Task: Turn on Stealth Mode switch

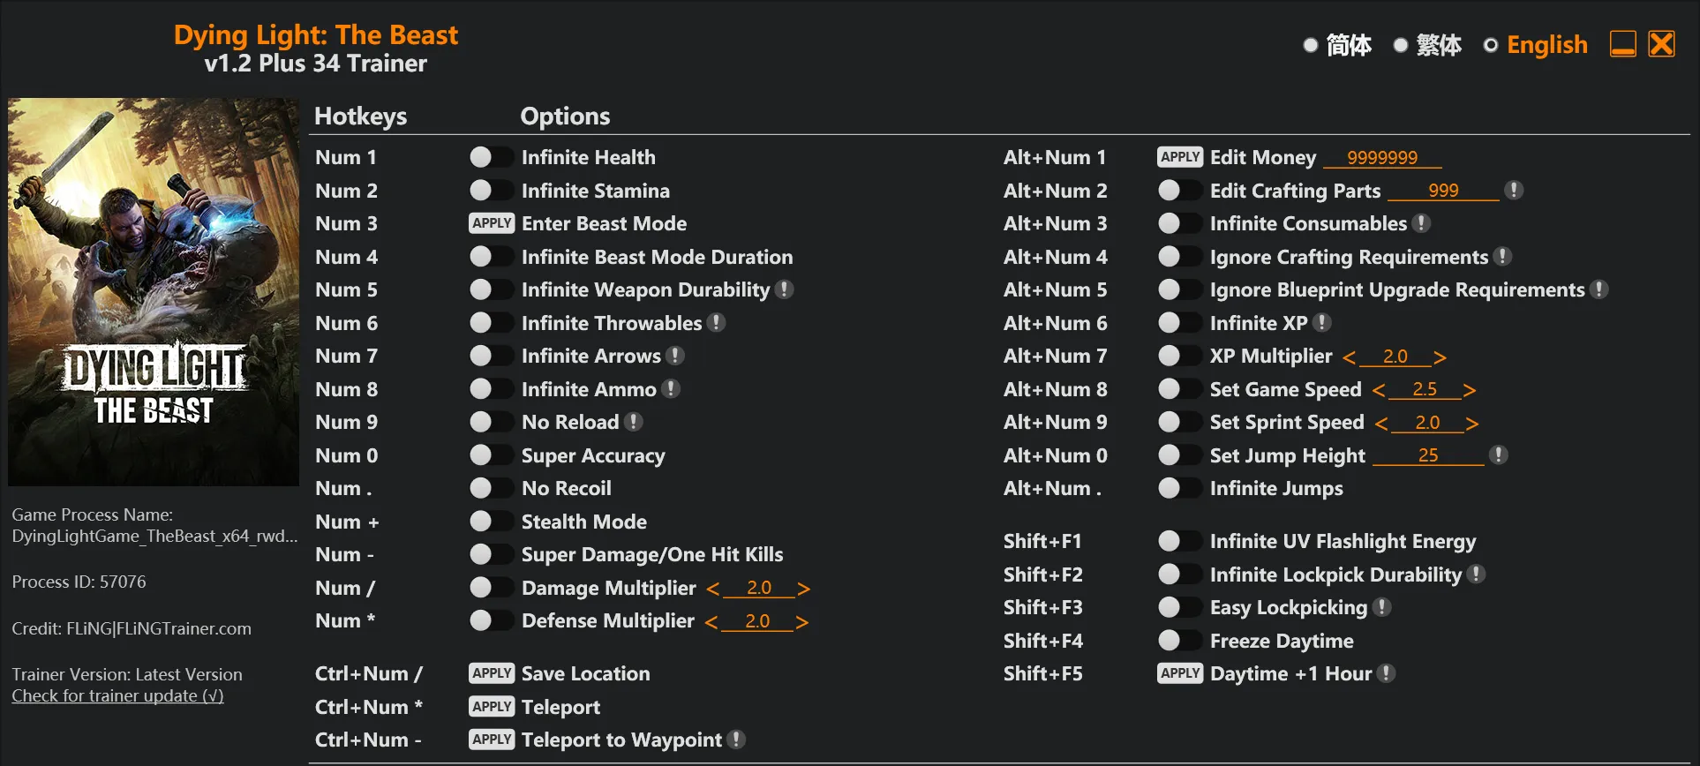Action: 491,522
